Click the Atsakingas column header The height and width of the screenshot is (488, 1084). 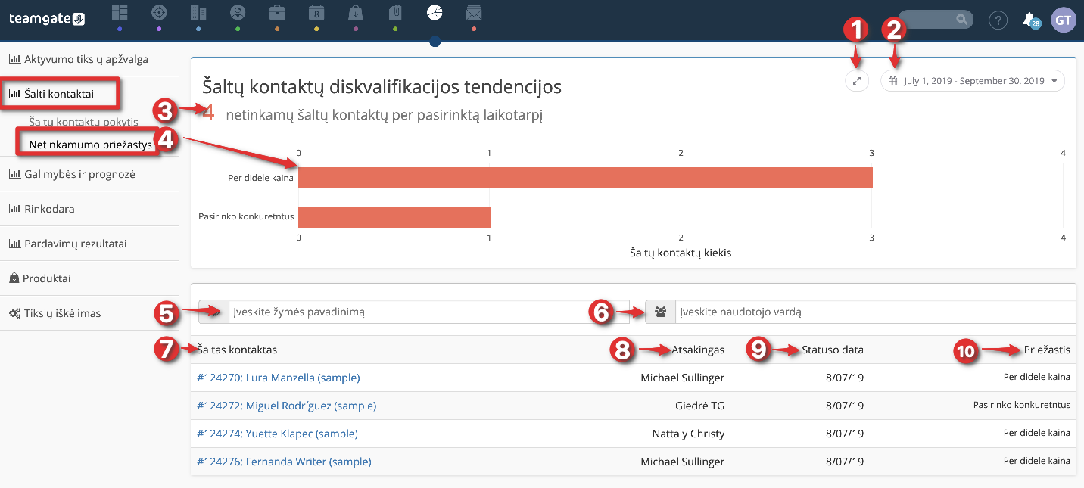pos(698,350)
